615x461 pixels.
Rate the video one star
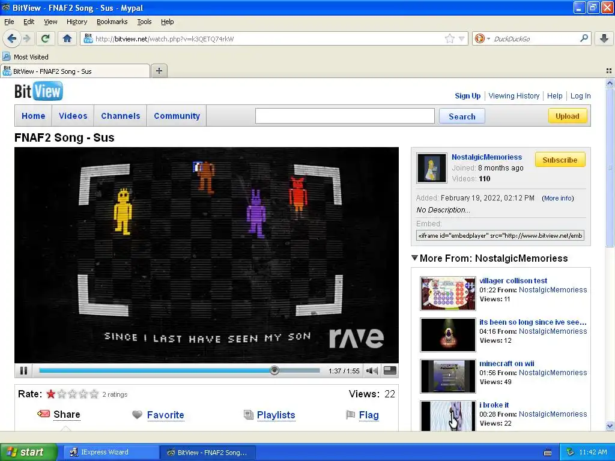[50, 394]
